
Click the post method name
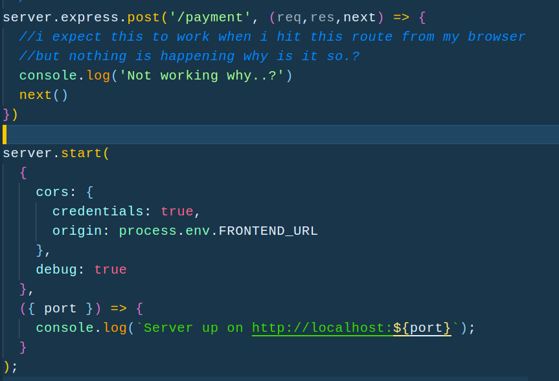click(x=144, y=17)
